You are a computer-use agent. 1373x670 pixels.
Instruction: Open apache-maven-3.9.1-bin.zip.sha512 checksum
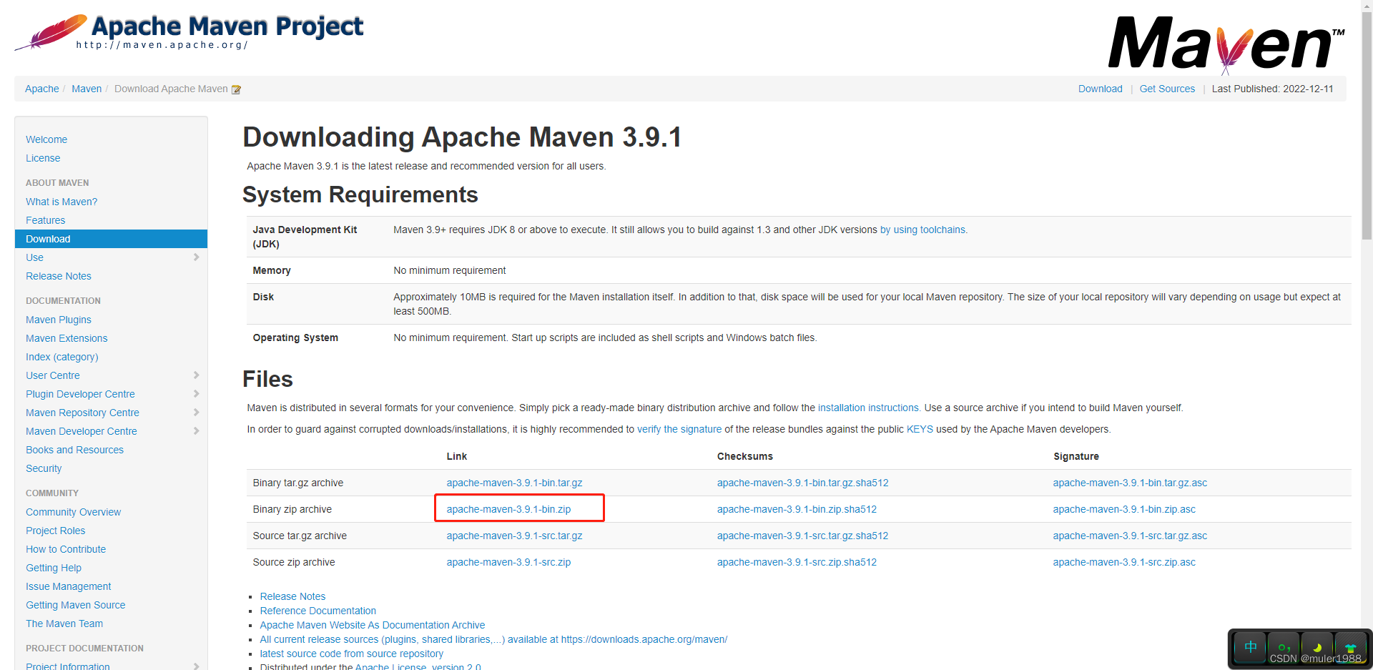point(797,509)
